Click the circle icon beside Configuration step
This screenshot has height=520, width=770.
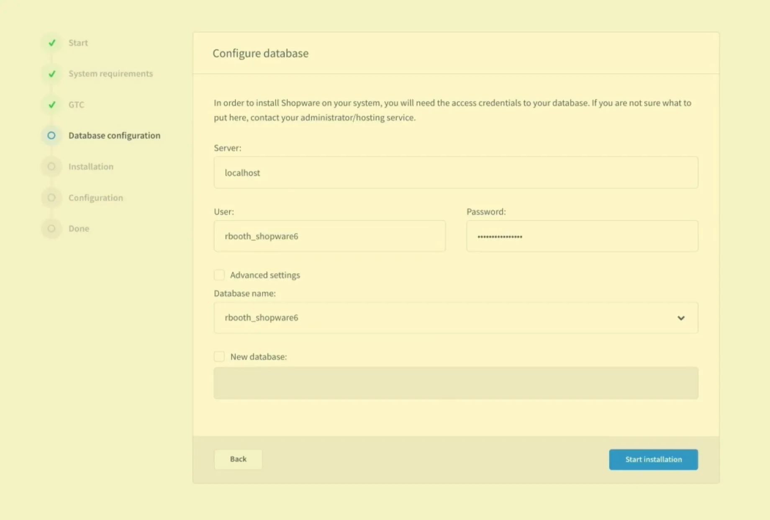tap(51, 198)
